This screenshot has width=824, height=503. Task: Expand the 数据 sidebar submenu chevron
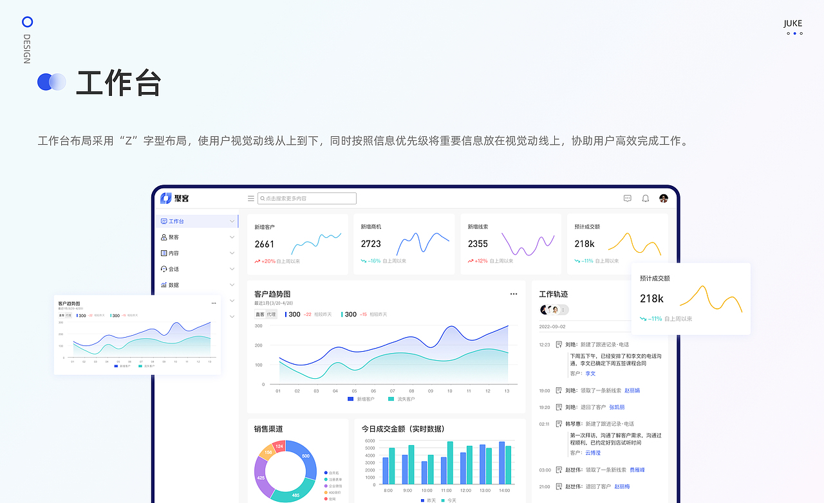tap(232, 284)
